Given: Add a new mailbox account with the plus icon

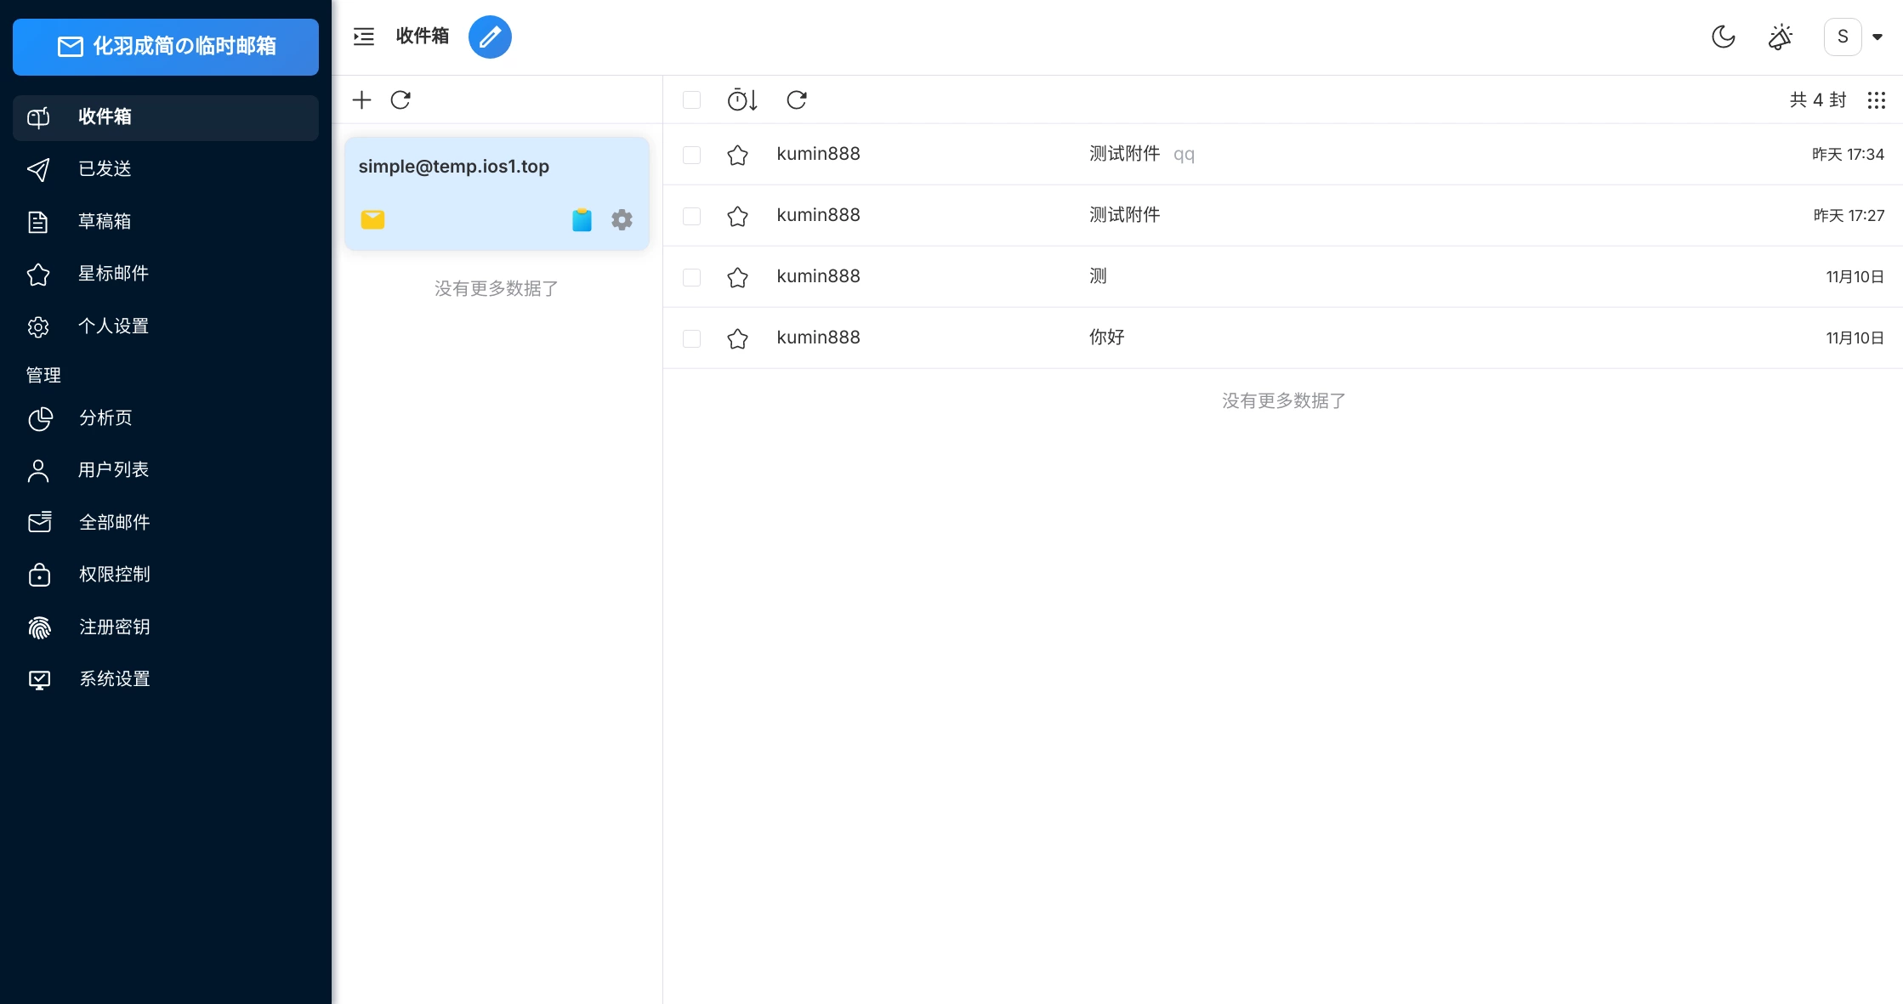Looking at the screenshot, I should click(x=361, y=100).
